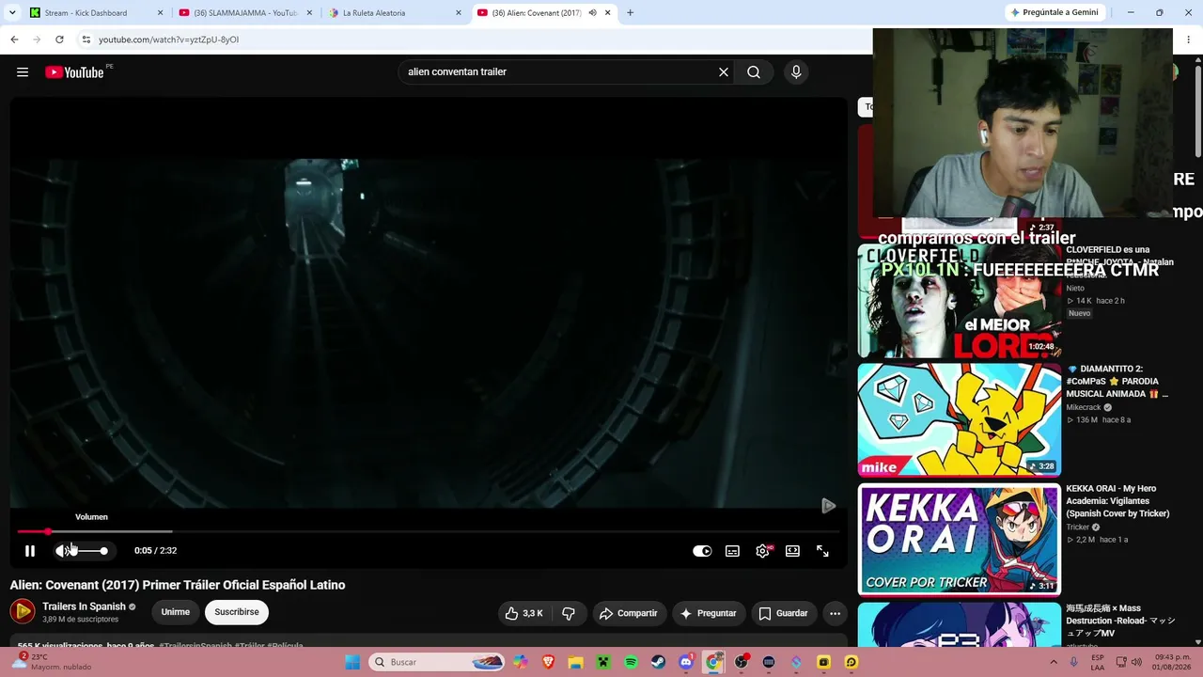Open the DIAMANTITO 2 video thumbnail

(959, 420)
